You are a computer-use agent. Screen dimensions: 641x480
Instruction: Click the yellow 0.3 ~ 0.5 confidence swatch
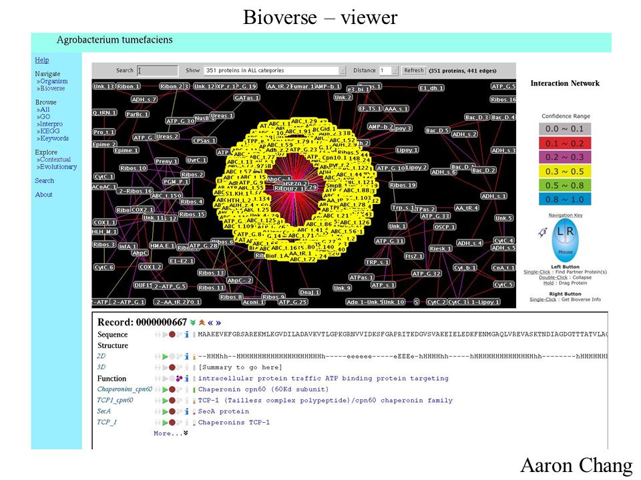point(565,171)
